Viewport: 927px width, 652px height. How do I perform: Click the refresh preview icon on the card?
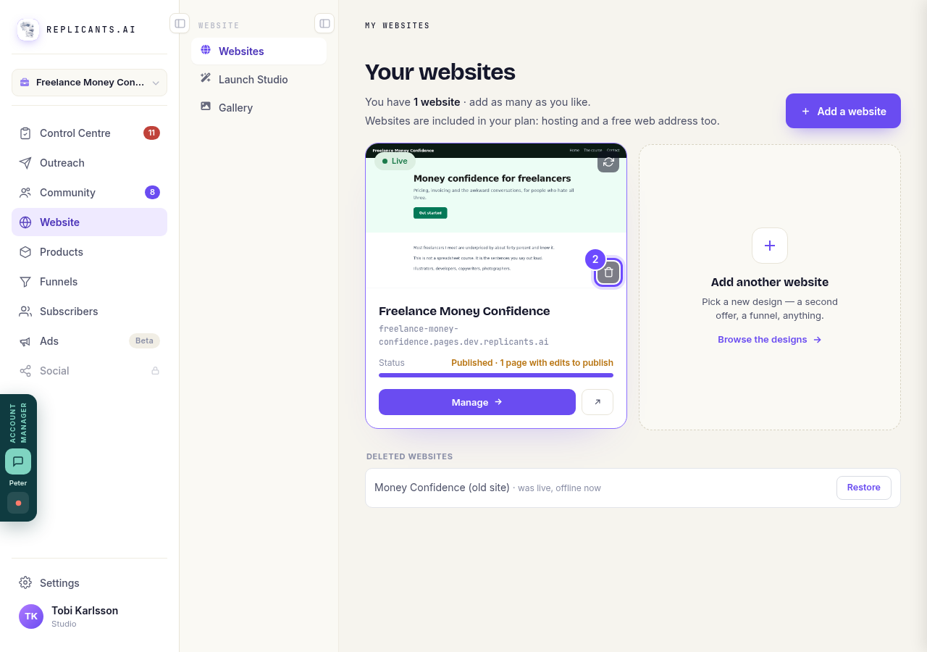click(608, 162)
